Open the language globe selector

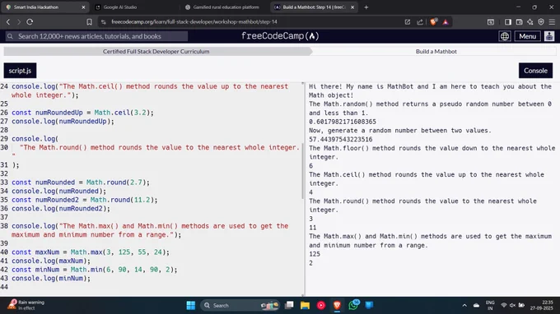(x=505, y=36)
